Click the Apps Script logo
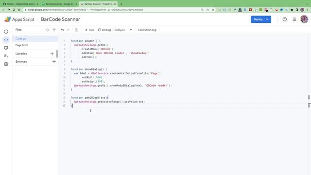 click(19, 19)
